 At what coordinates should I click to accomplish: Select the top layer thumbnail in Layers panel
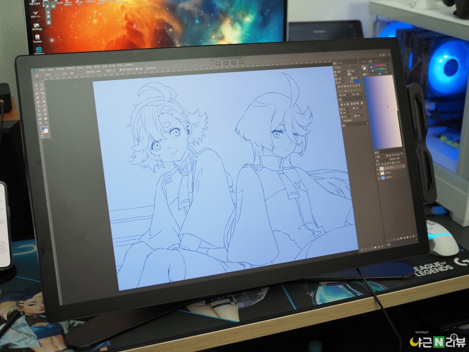[382, 169]
